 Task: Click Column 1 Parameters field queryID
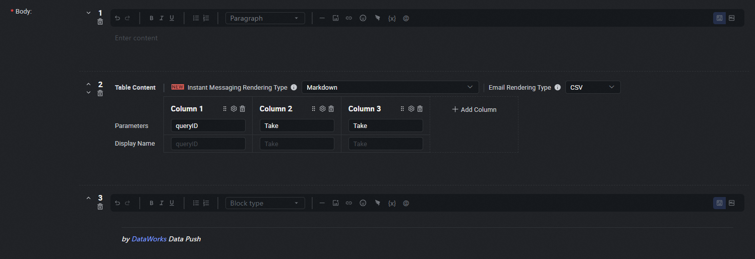(x=208, y=125)
